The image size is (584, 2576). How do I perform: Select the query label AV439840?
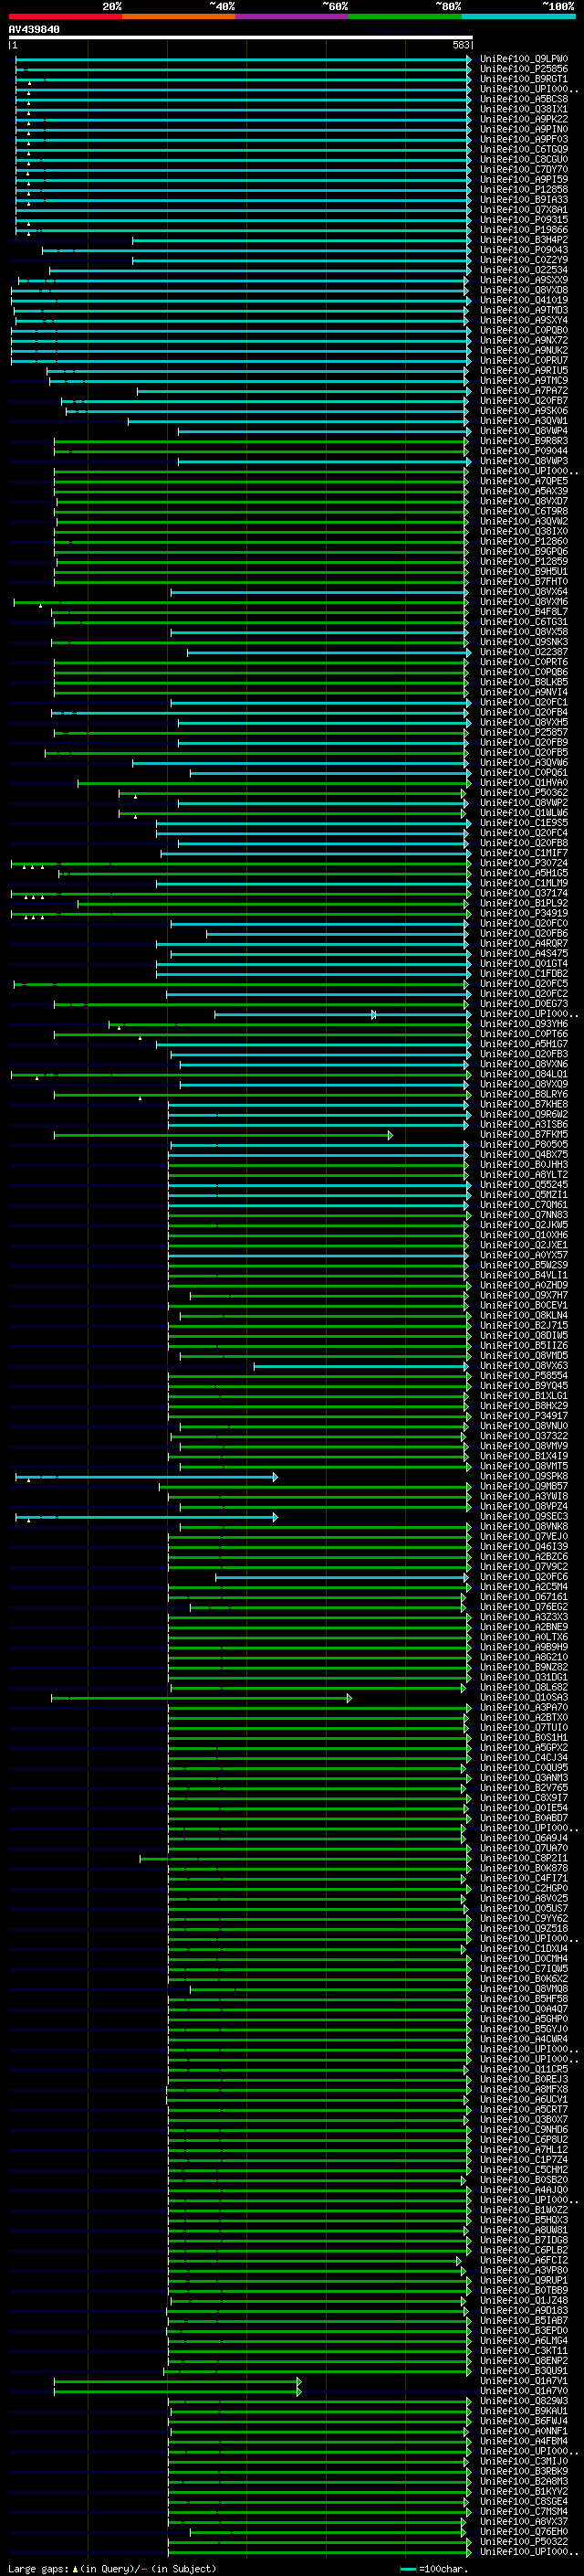tap(34, 30)
